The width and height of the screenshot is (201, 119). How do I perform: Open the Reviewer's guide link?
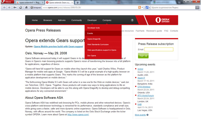pyautogui.click(x=154, y=31)
